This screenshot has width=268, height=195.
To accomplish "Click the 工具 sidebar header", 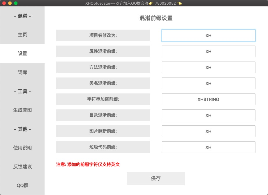I will 22,91.
